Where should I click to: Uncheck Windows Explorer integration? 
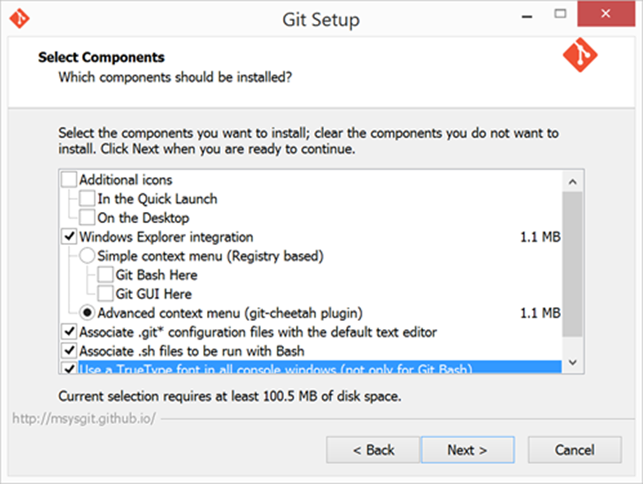pyautogui.click(x=70, y=236)
